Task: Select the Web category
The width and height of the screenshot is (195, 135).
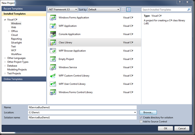Action: (13, 27)
